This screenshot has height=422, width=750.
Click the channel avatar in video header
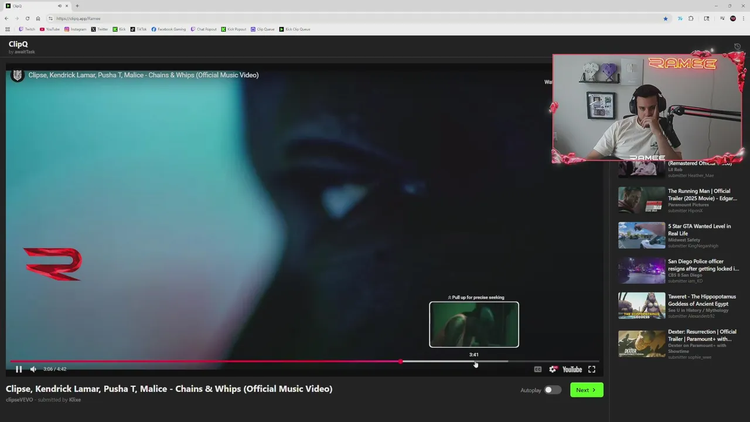[x=18, y=75]
